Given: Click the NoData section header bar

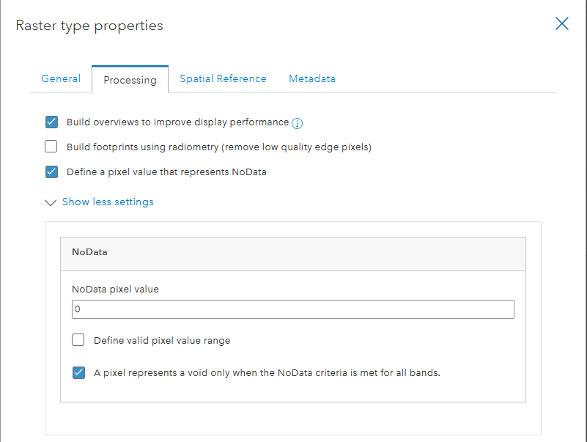Looking at the screenshot, I should click(293, 254).
